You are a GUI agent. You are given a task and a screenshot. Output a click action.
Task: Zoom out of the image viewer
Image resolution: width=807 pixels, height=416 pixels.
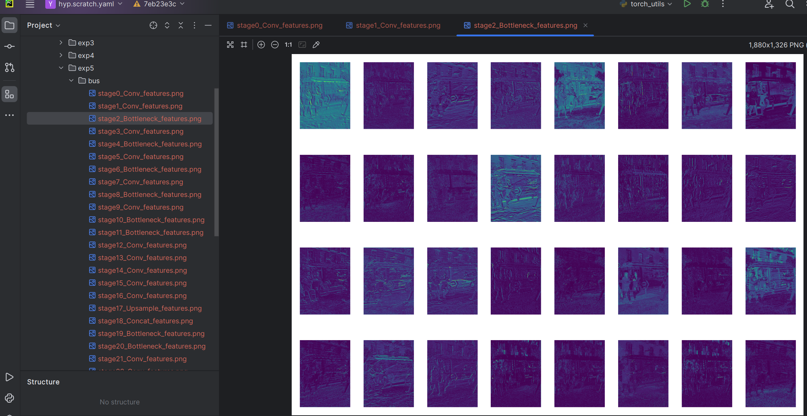point(275,45)
